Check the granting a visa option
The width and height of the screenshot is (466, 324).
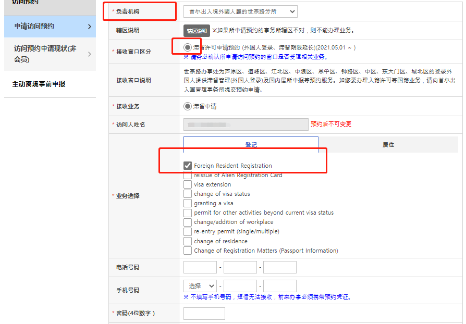(188, 202)
